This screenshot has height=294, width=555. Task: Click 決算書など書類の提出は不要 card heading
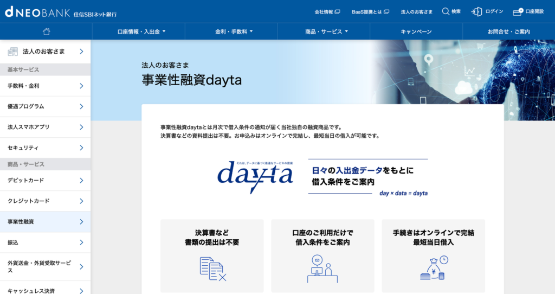[x=212, y=238]
